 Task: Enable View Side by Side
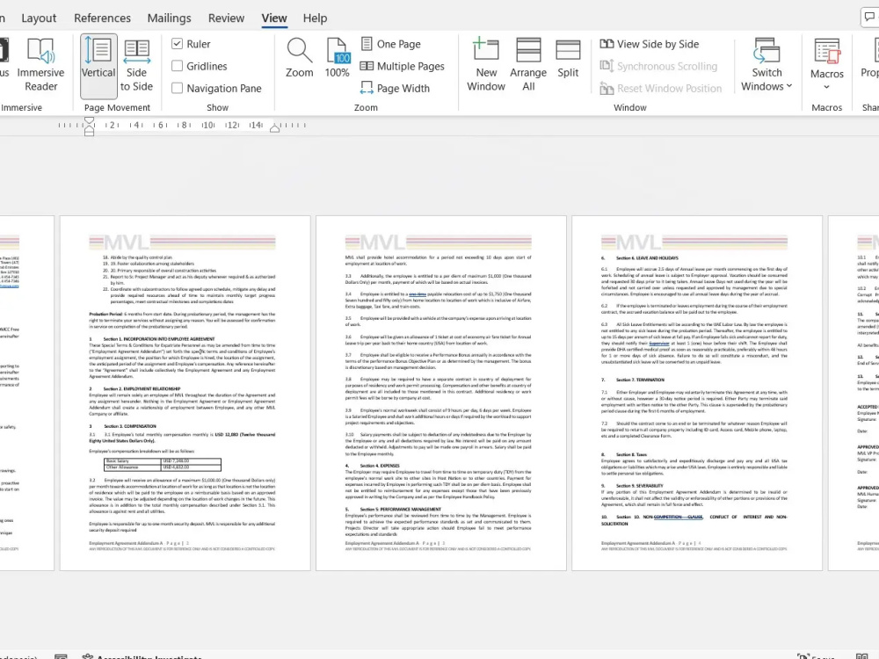pyautogui.click(x=650, y=44)
